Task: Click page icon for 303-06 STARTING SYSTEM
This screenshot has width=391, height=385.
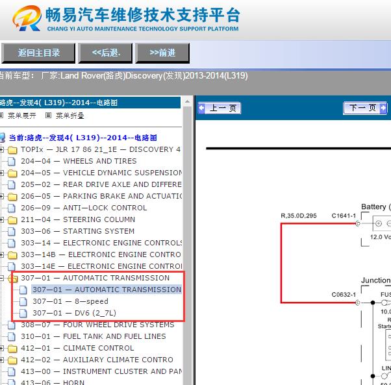Action: pos(12,232)
